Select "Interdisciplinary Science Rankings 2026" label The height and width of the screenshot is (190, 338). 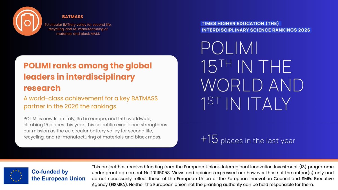pos(256,30)
